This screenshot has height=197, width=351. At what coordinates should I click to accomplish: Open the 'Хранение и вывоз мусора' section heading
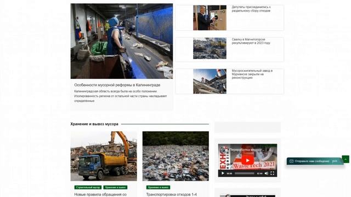click(x=94, y=124)
